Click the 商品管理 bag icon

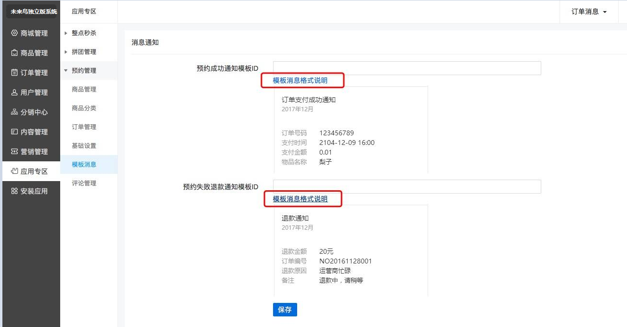pos(14,53)
